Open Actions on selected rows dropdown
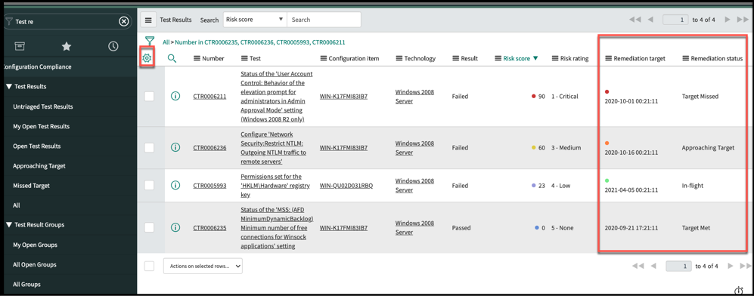The height and width of the screenshot is (296, 754). point(203,266)
